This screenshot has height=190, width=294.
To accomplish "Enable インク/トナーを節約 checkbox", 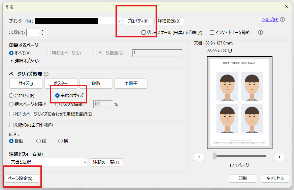I will 212,33.
